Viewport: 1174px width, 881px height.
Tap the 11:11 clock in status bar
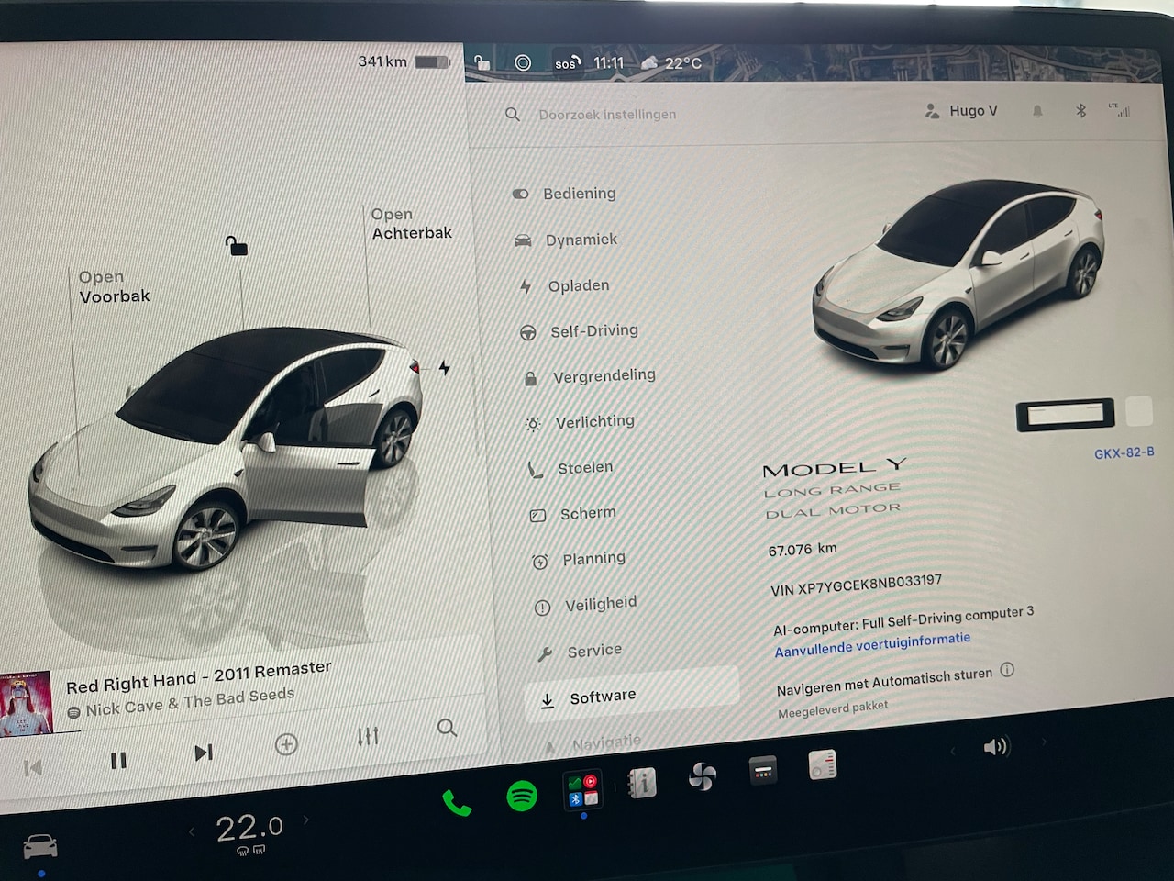[609, 62]
